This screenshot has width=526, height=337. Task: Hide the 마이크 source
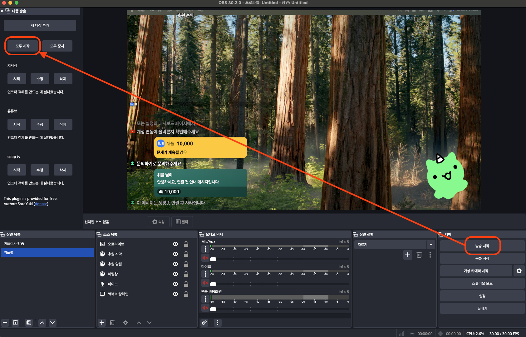(x=175, y=284)
